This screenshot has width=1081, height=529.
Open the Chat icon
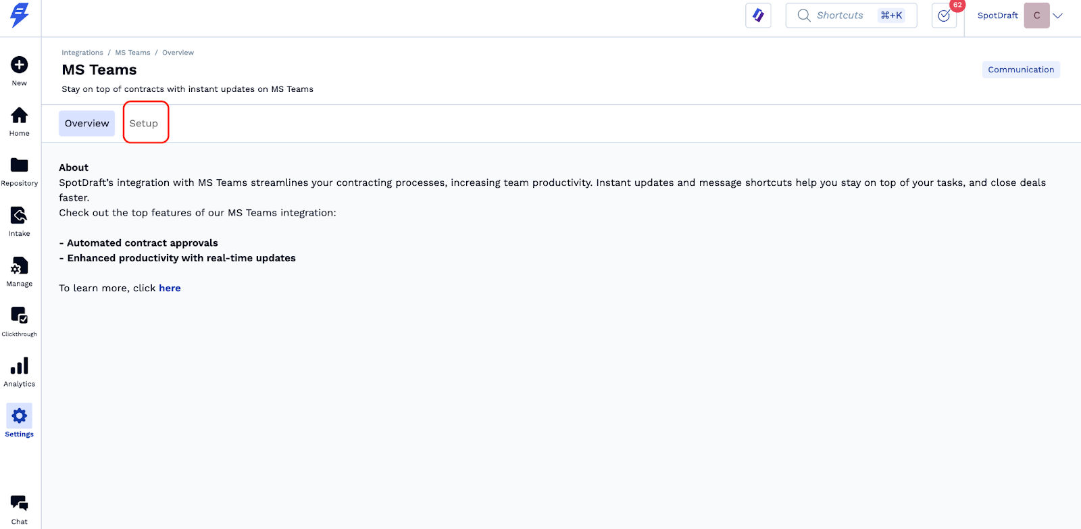[20, 503]
